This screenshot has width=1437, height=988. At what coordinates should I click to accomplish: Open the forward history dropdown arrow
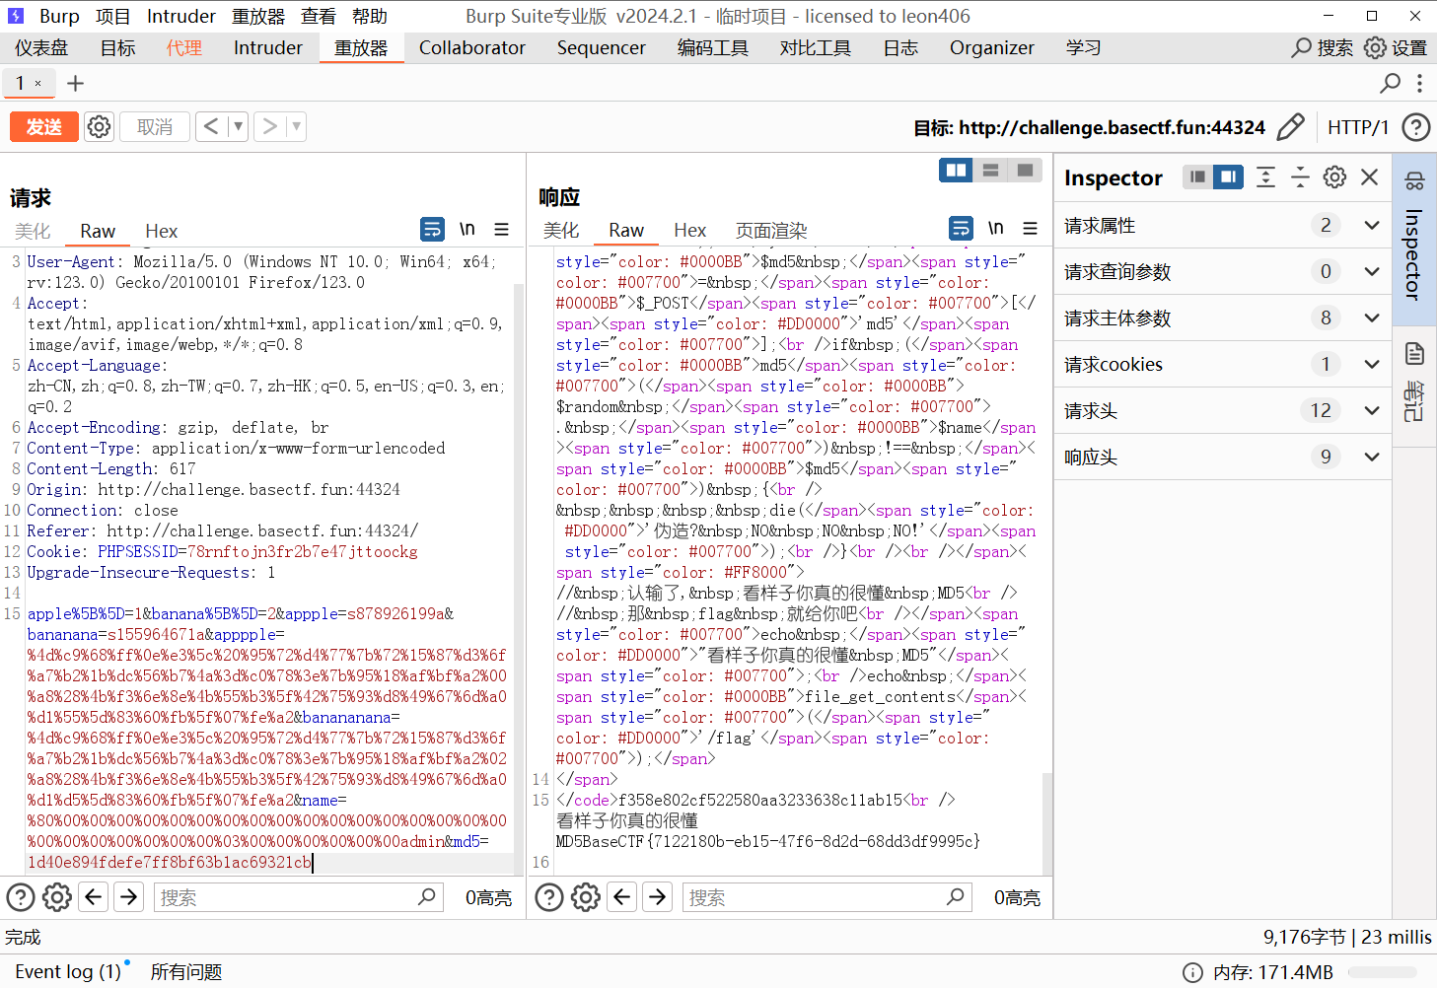point(296,126)
